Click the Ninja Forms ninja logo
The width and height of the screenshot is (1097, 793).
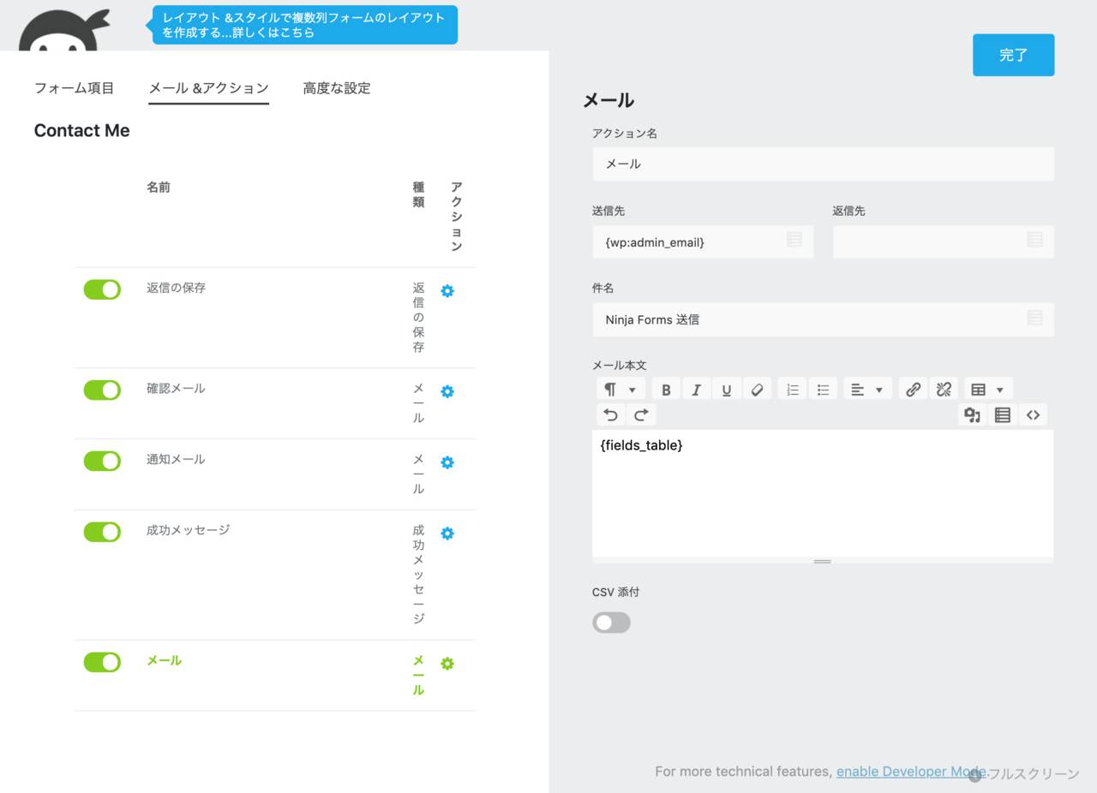pos(64,30)
